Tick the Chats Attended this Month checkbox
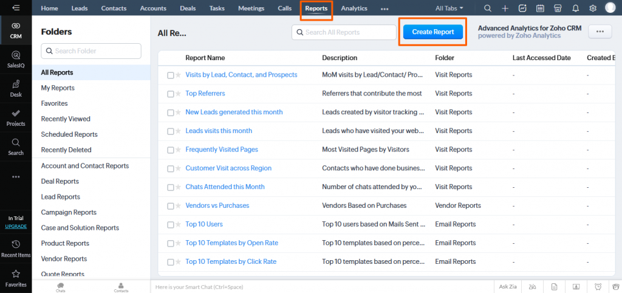 (x=171, y=187)
